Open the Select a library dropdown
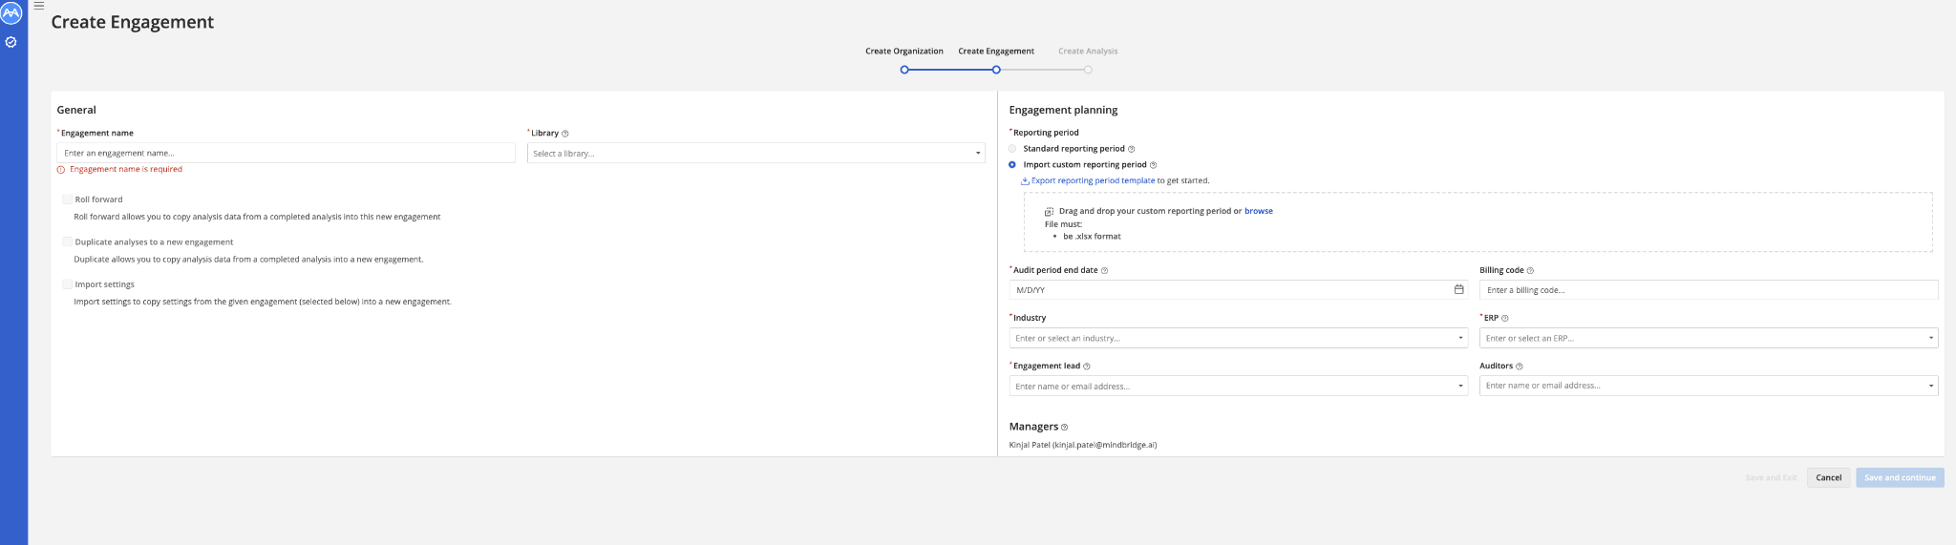Viewport: 1956px width, 545px height. tap(756, 153)
